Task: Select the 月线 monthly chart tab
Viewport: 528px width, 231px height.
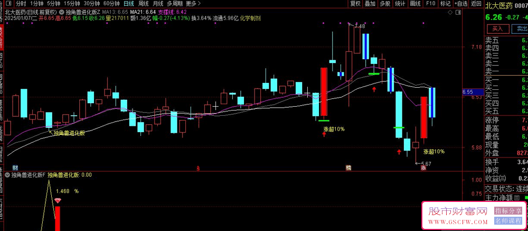Action: click(158, 4)
